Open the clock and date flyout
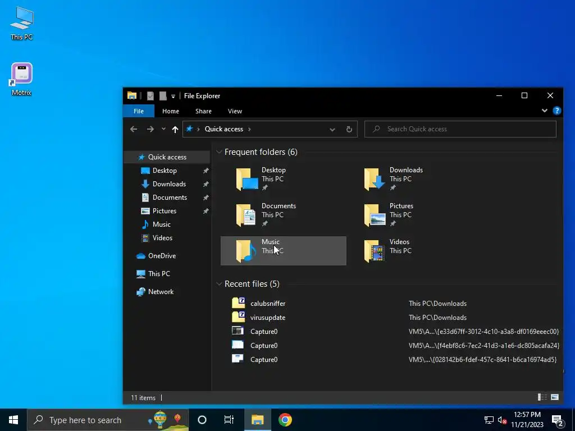Viewport: 575px width, 431px height. tap(527, 420)
